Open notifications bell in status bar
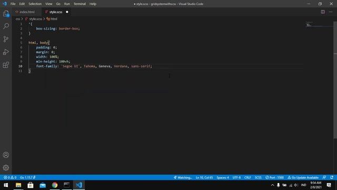The width and height of the screenshot is (337, 190). coord(332,177)
